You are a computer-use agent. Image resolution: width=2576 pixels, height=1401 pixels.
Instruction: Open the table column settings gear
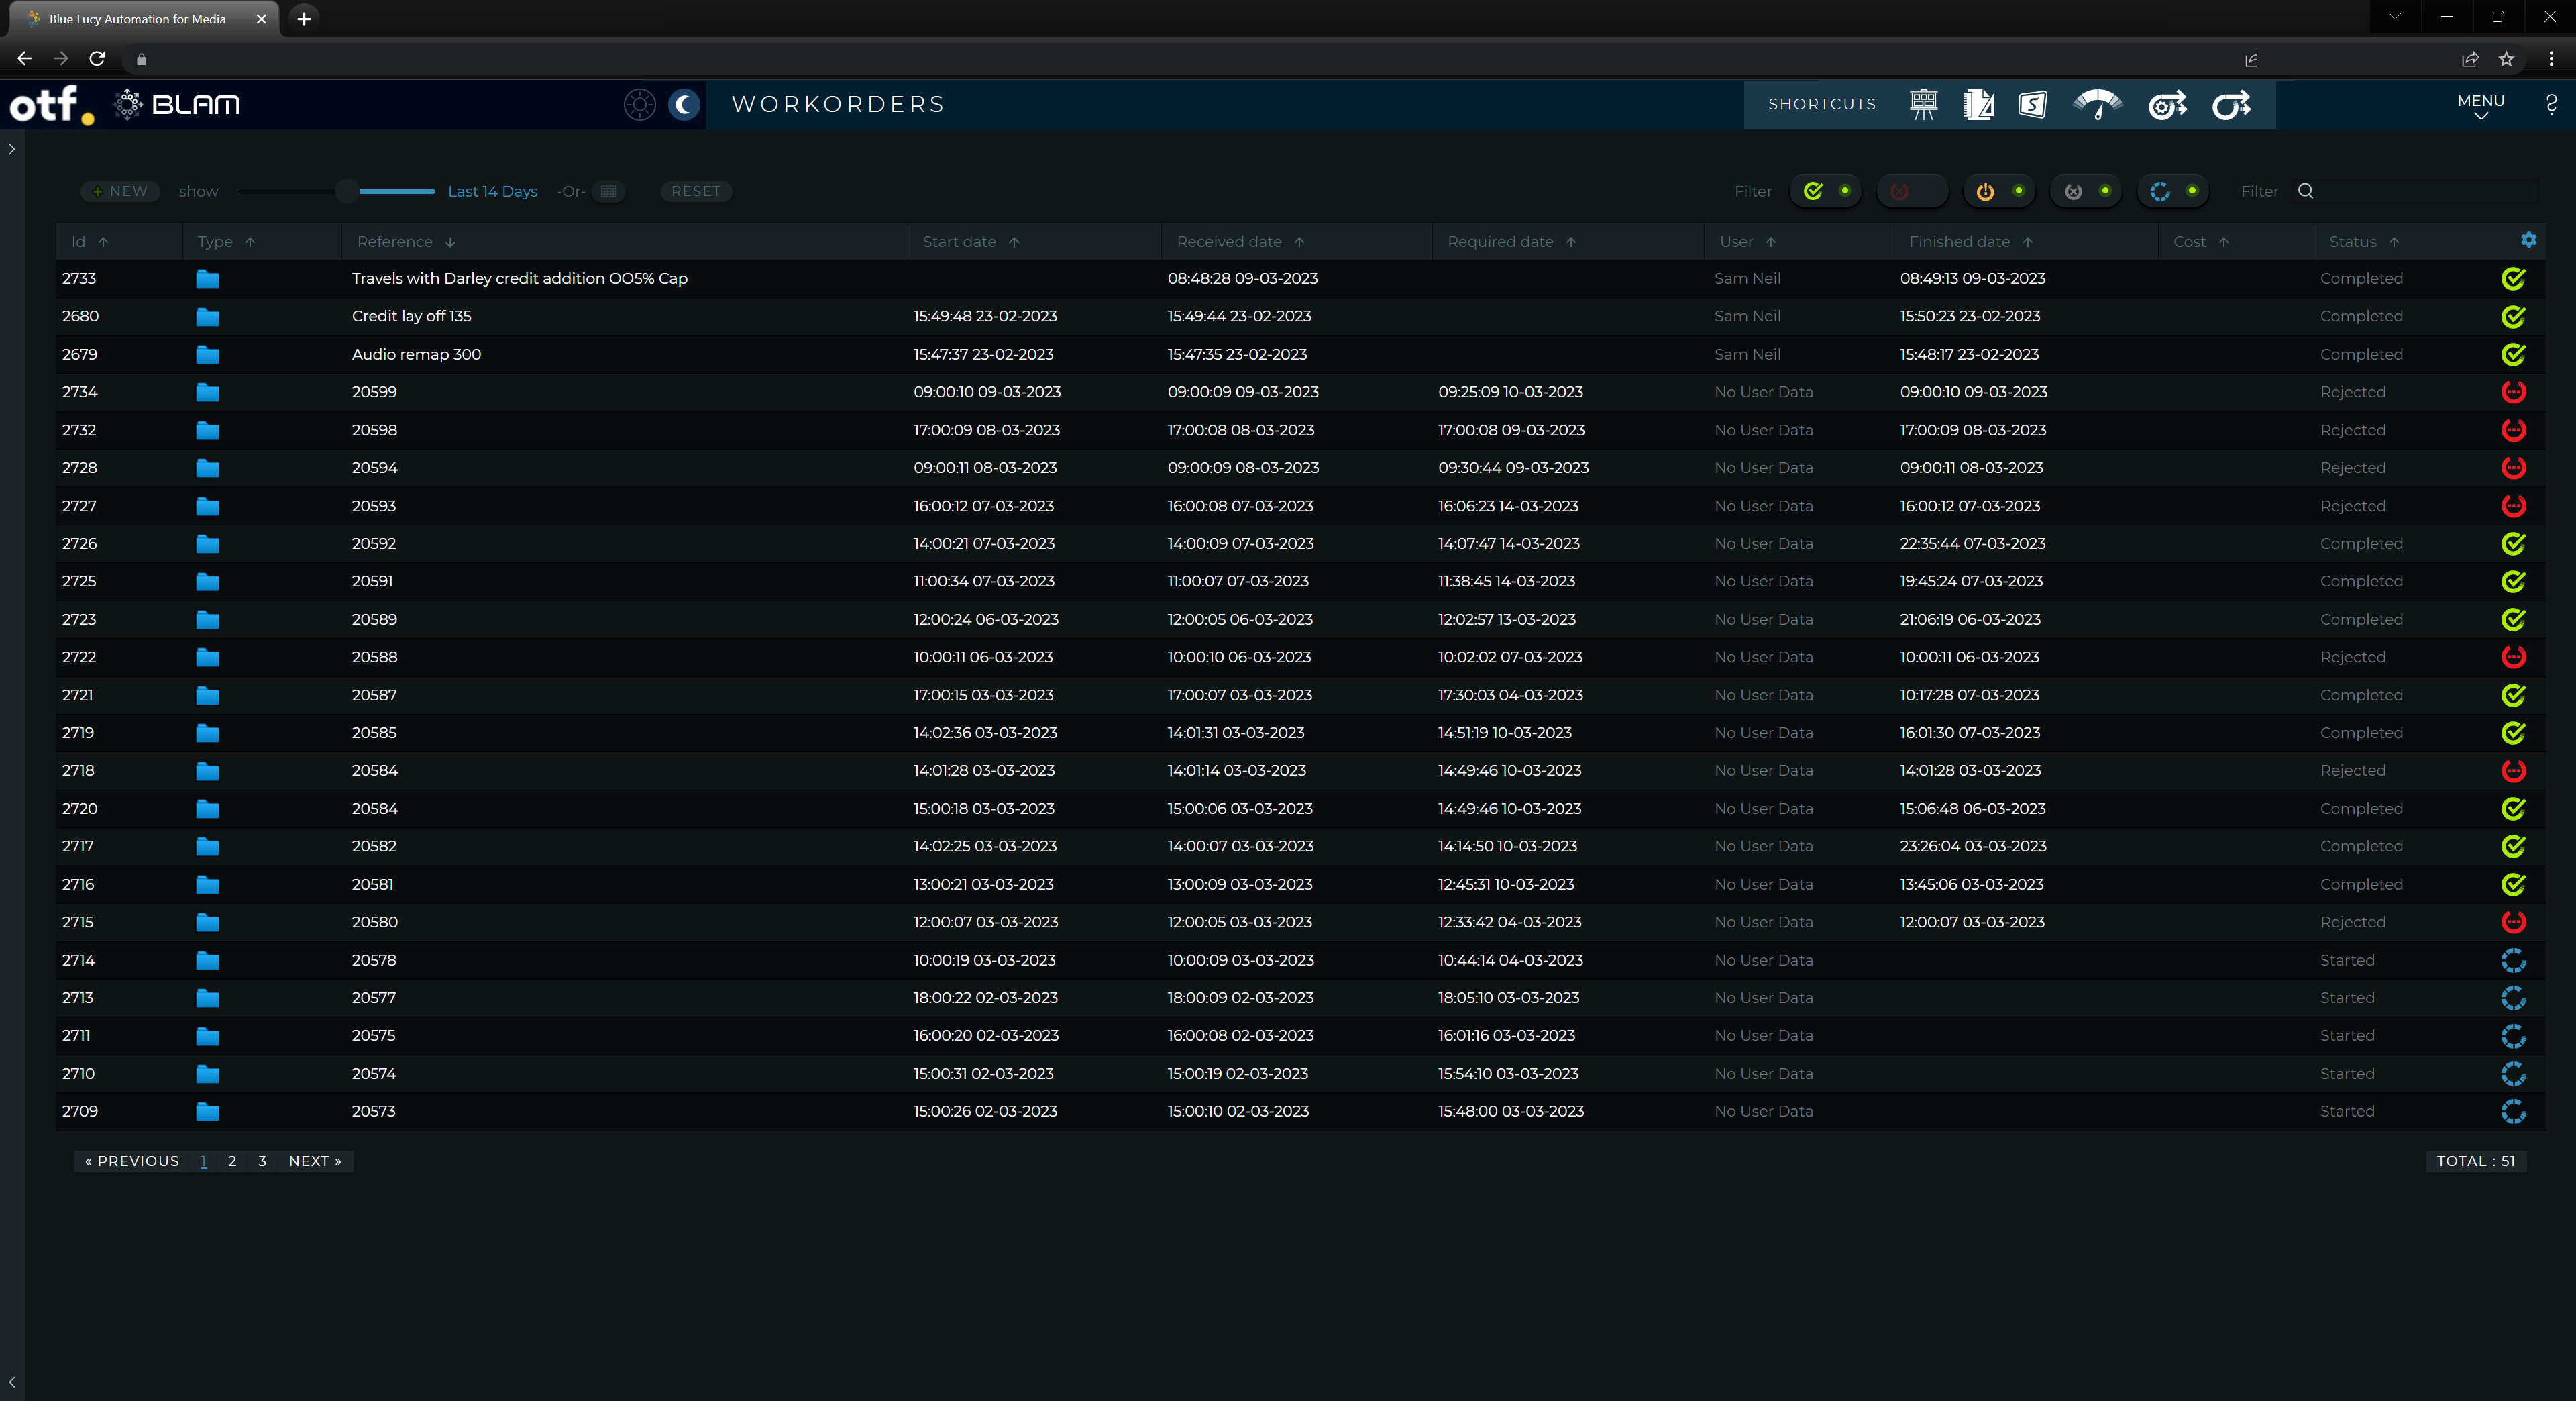point(2528,240)
